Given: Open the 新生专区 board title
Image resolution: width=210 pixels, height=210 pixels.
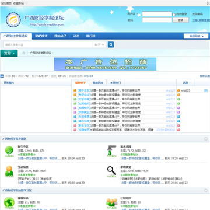Looking at the screenshot, I should click(x=23, y=146).
